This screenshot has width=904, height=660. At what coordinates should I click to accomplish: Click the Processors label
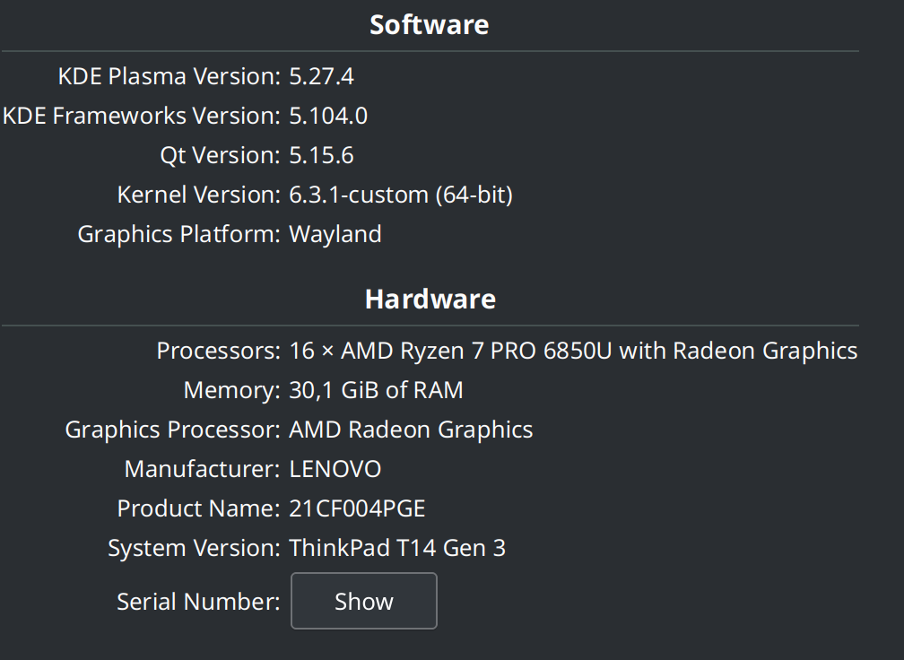(x=218, y=351)
